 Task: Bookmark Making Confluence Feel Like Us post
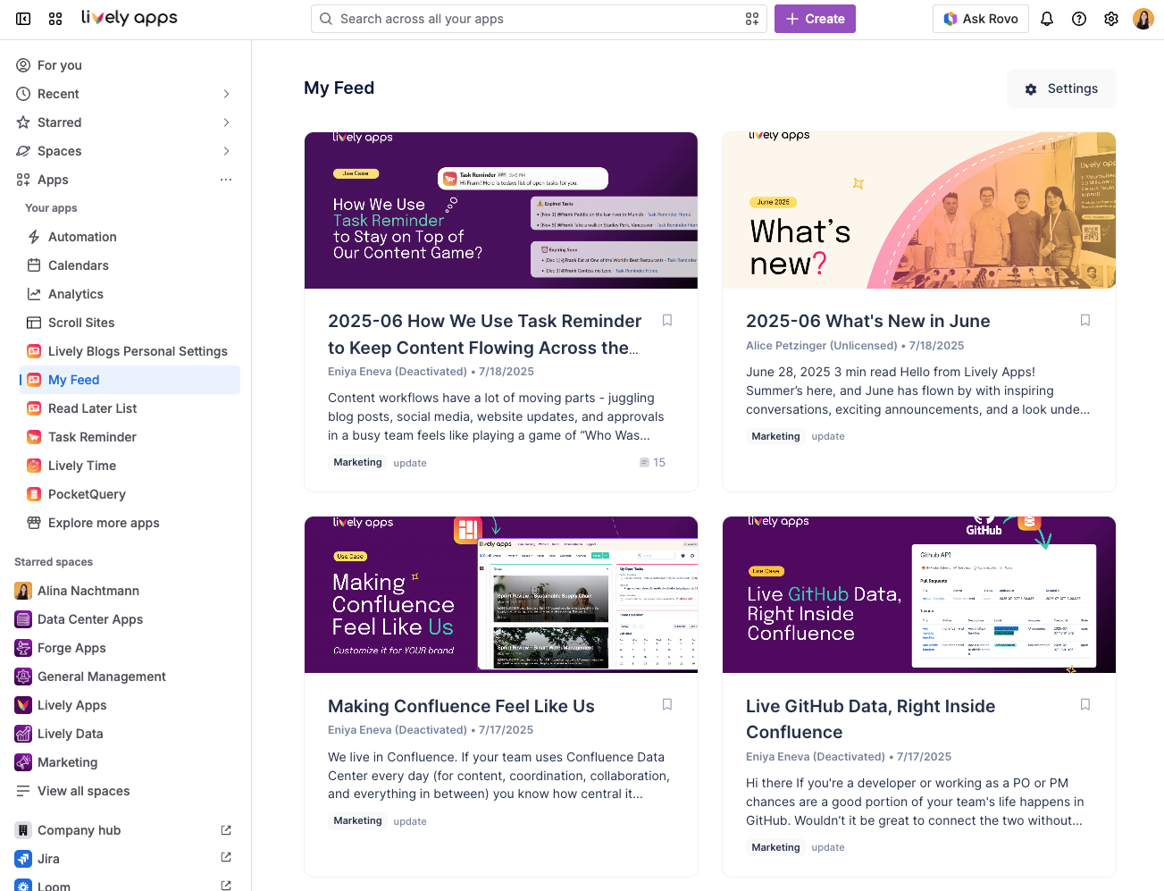click(x=667, y=704)
